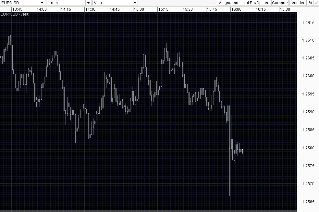Open the 1 min timeframe dropdown arrow

(x=88, y=3)
